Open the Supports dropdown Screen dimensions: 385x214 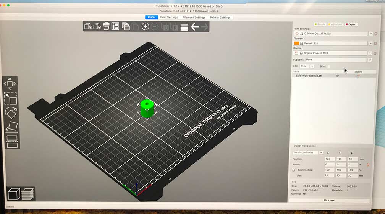(370, 60)
